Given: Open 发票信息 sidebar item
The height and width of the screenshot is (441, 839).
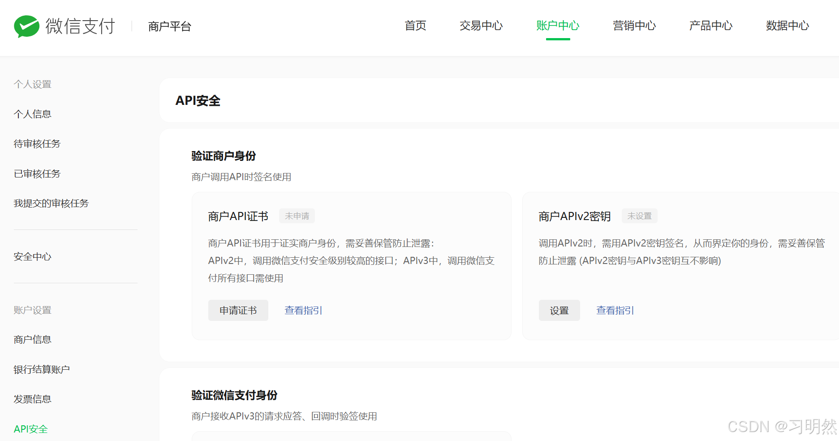Looking at the screenshot, I should 32,399.
